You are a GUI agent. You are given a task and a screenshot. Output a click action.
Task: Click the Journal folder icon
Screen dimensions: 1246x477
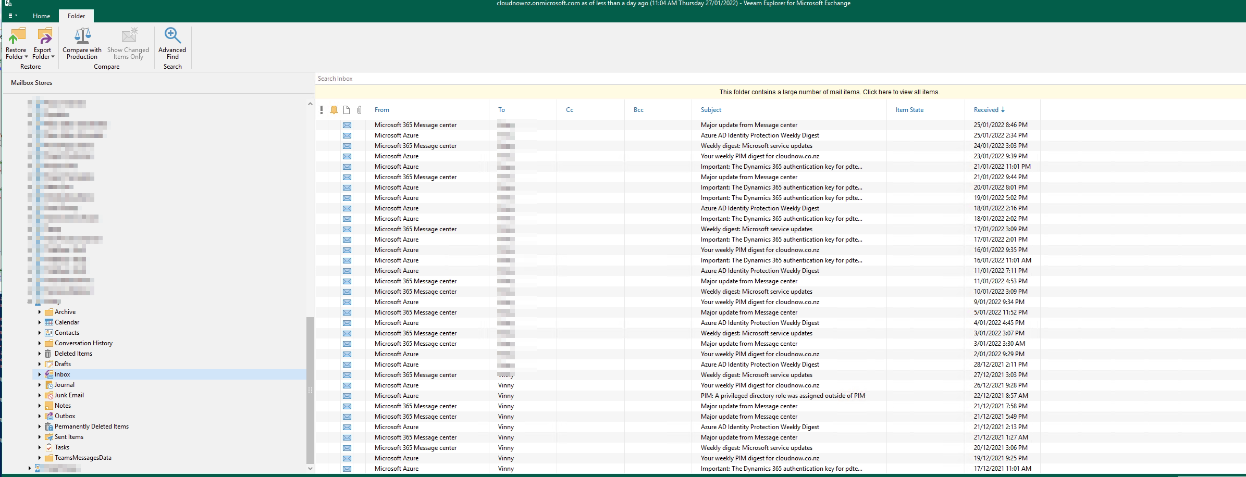pyautogui.click(x=49, y=385)
